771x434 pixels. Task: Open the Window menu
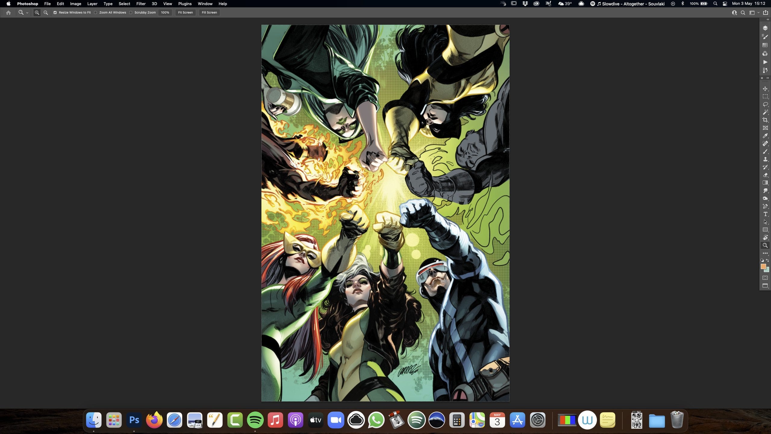pos(205,4)
